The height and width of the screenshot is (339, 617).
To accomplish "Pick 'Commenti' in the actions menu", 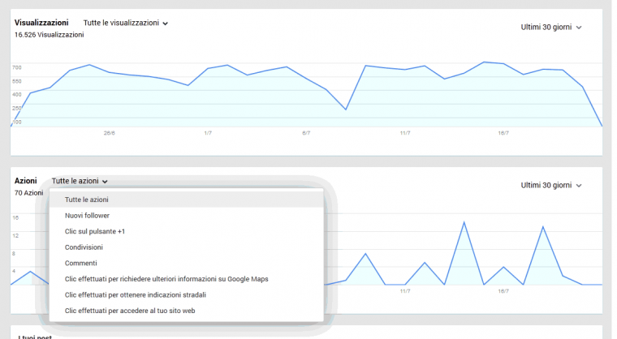I will pyautogui.click(x=186, y=263).
